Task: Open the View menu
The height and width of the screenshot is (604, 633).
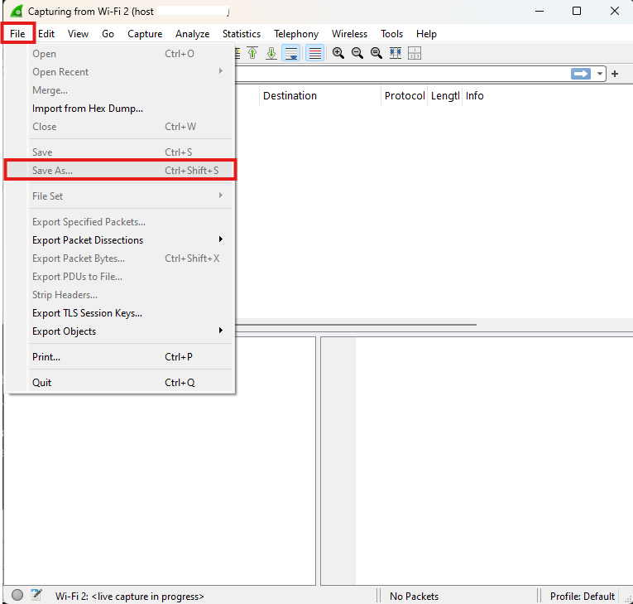Action: click(78, 33)
